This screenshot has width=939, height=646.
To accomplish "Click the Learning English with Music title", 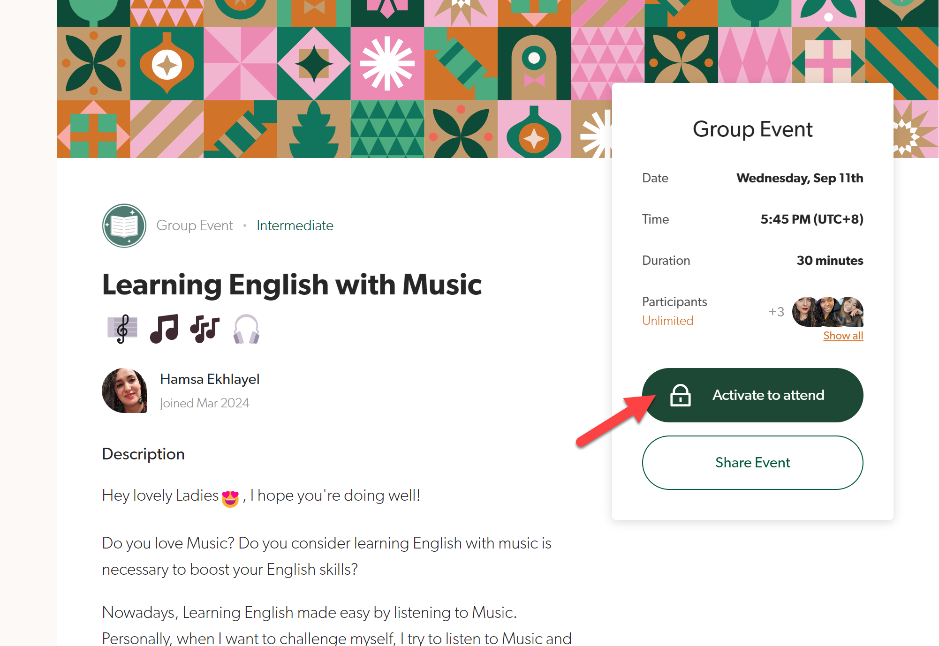I will 292,285.
